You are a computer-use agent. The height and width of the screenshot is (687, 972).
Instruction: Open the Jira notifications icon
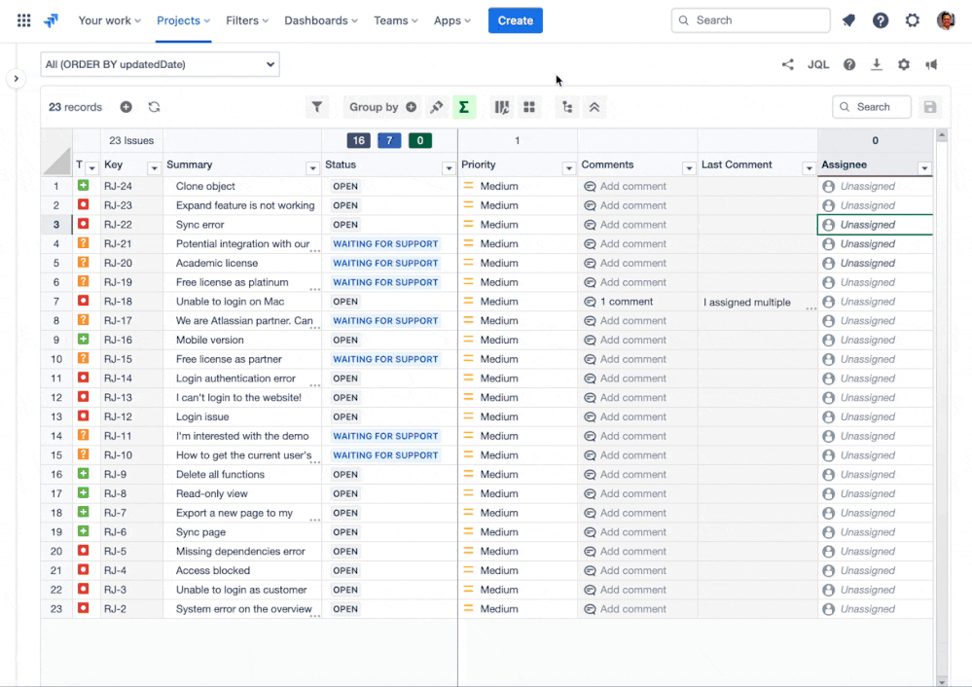coord(848,20)
